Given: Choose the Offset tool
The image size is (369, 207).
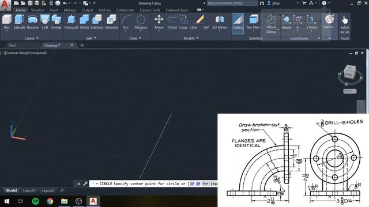Looking at the screenshot, I should (172, 22).
